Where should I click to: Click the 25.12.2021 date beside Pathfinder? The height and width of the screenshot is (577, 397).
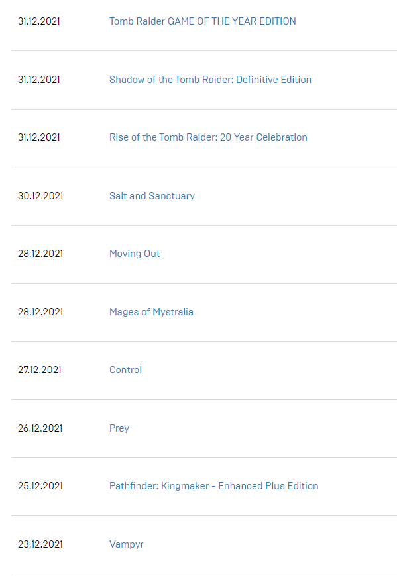point(40,486)
